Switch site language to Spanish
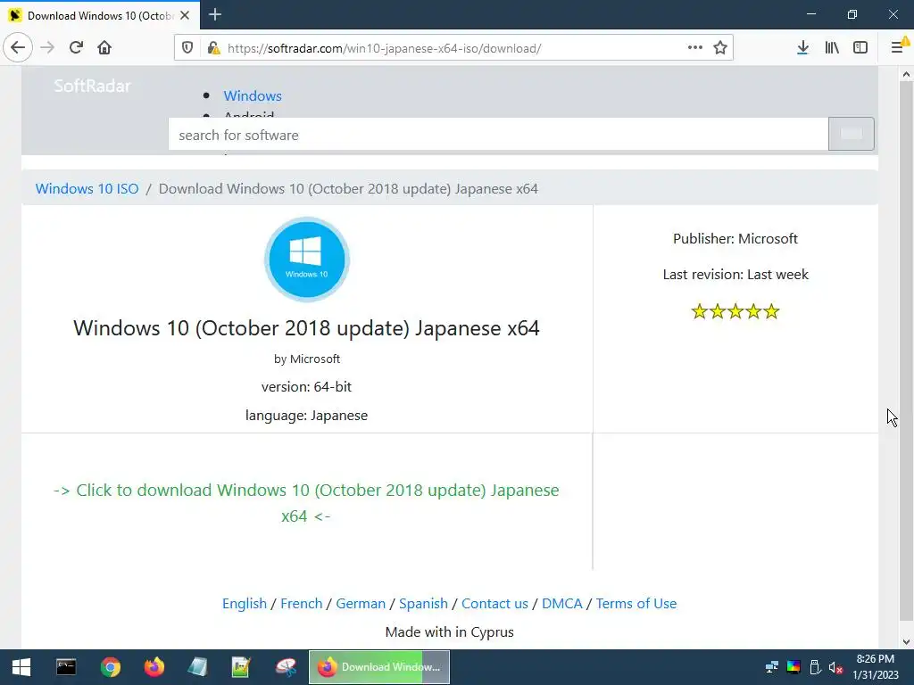This screenshot has height=685, width=914. coord(423,604)
